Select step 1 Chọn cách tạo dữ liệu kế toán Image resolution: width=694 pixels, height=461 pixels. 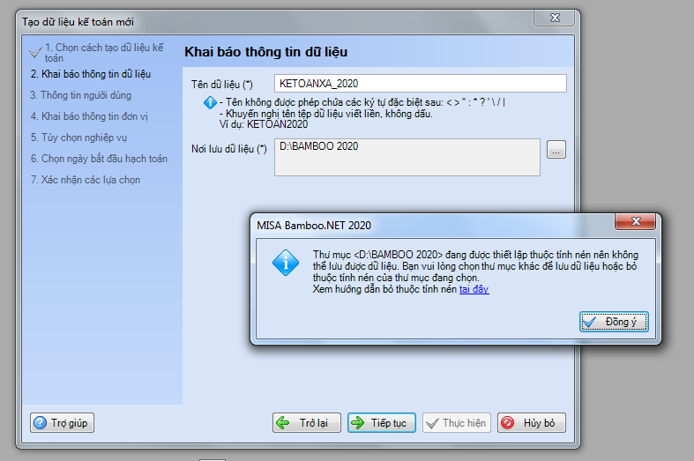(x=103, y=53)
